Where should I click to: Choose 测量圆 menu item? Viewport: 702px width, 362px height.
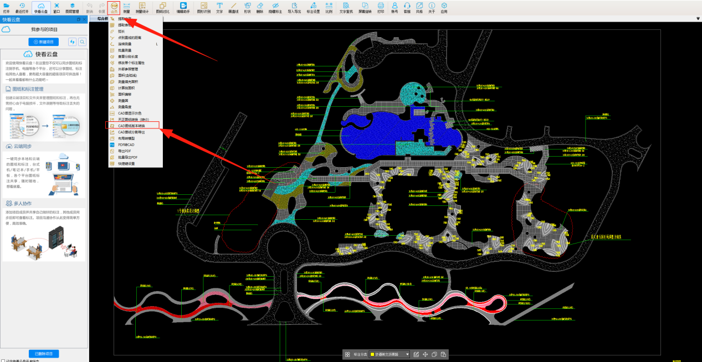pos(135,100)
